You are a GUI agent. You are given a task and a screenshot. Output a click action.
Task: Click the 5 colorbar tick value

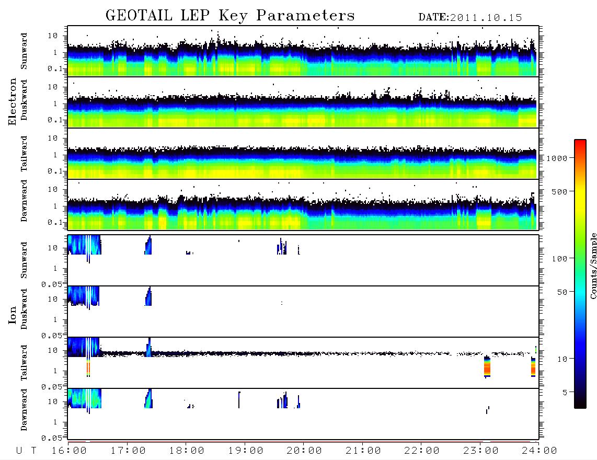(x=565, y=393)
